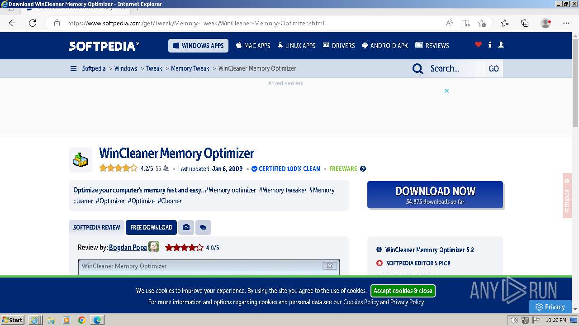The image size is (579, 326).
Task: Add this page to favorites
Action: click(482, 23)
